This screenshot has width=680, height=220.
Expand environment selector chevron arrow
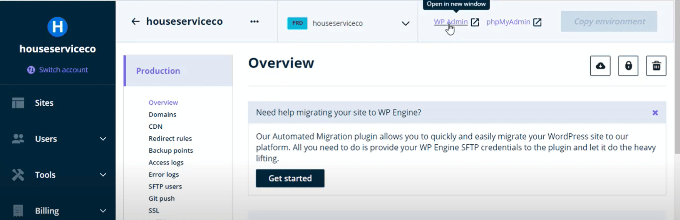pyautogui.click(x=405, y=24)
